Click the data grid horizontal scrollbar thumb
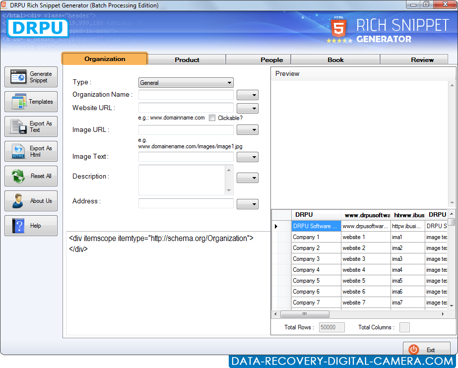The height and width of the screenshot is (368, 458). pyautogui.click(x=305, y=314)
